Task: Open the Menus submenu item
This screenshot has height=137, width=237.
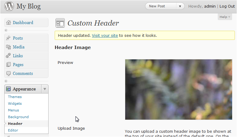Action: 13,110
